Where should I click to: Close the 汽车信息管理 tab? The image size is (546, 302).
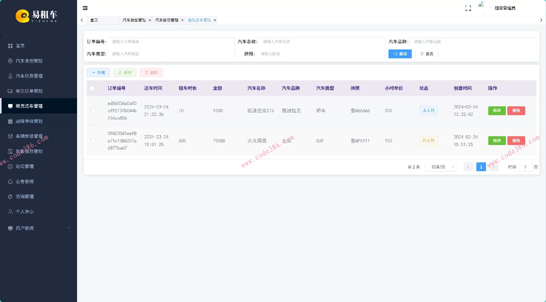pyautogui.click(x=182, y=20)
